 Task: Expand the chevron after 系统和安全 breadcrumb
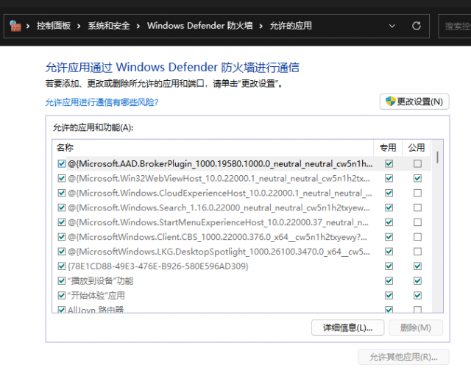click(x=139, y=26)
